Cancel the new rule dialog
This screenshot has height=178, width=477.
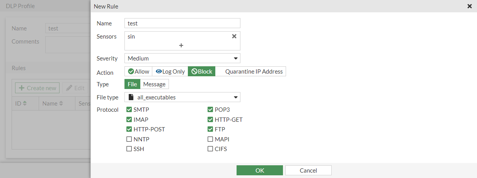308,170
